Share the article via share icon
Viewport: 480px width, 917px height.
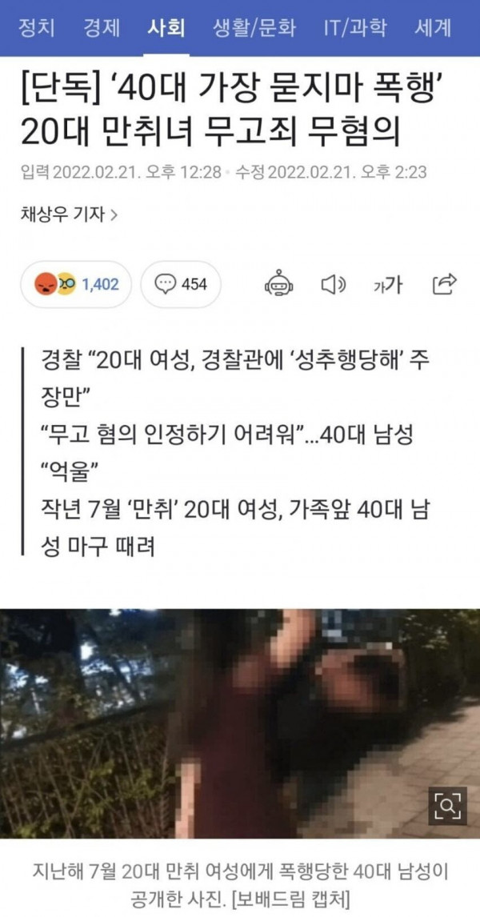(x=444, y=283)
